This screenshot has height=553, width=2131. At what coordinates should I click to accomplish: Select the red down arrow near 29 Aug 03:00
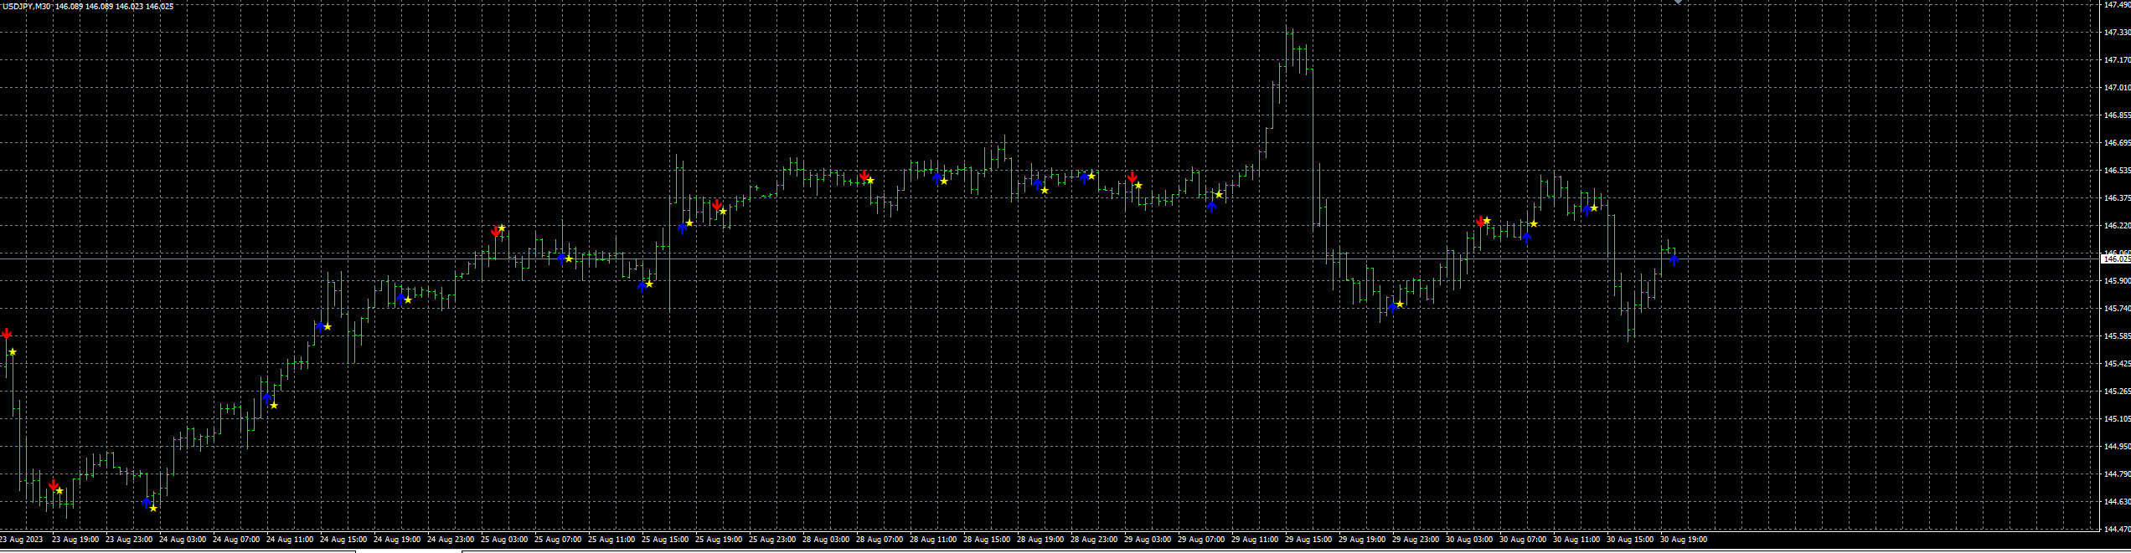pyautogui.click(x=1133, y=177)
